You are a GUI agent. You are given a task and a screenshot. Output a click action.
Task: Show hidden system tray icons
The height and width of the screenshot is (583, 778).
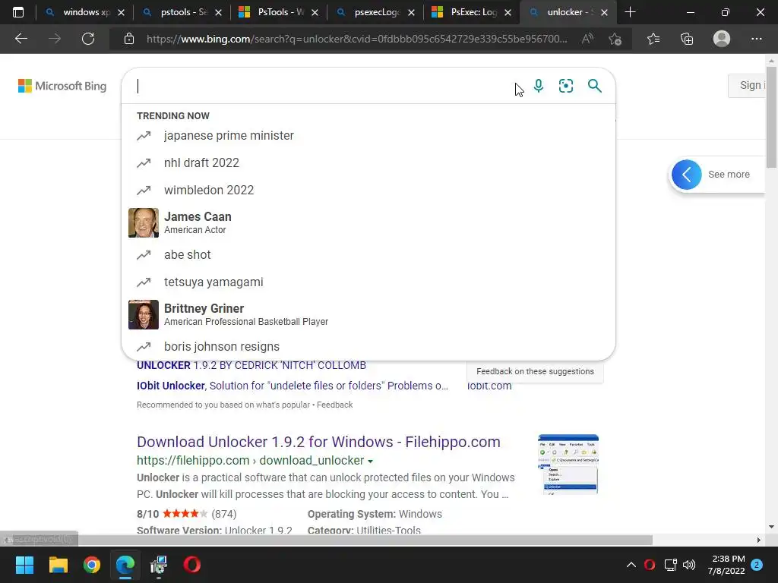(x=631, y=565)
